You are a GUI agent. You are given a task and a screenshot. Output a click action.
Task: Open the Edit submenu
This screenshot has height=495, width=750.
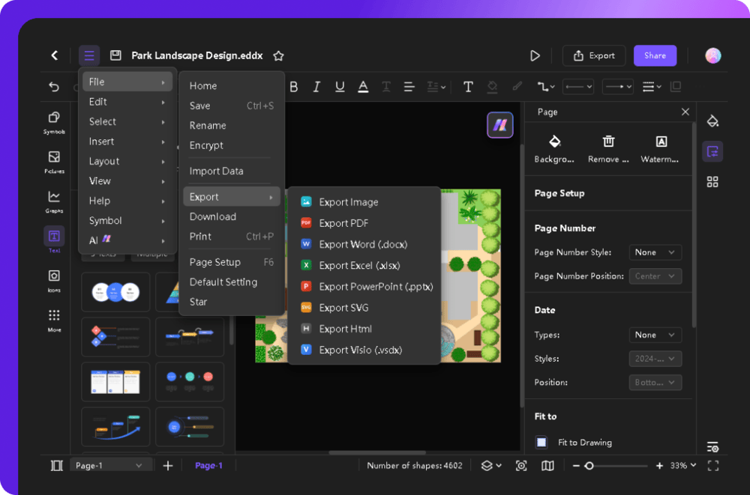(127, 102)
